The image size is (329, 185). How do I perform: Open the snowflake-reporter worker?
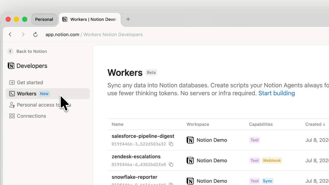pyautogui.click(x=135, y=177)
